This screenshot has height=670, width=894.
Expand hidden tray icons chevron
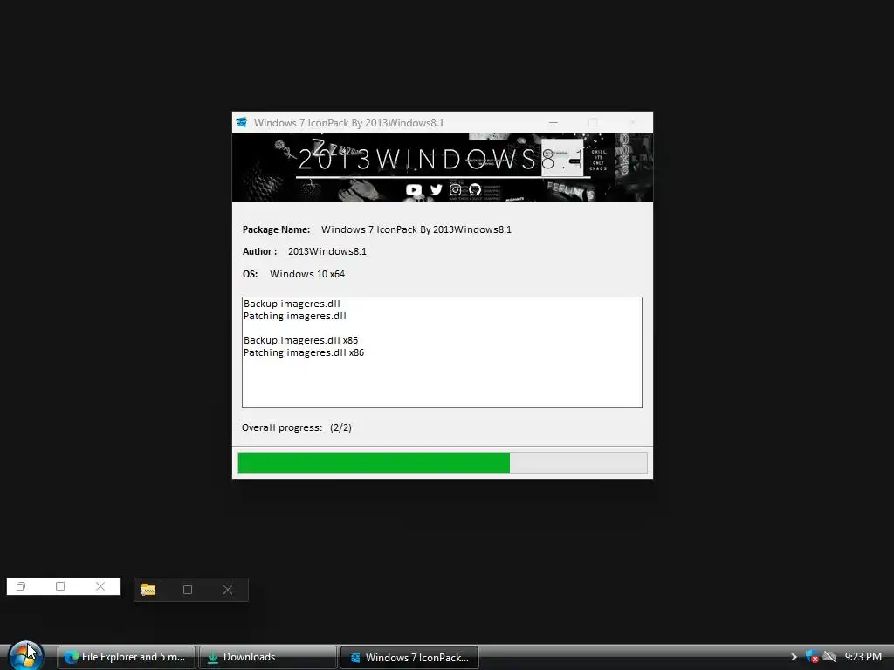click(794, 657)
